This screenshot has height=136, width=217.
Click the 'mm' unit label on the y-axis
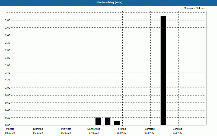(x=8, y=12)
